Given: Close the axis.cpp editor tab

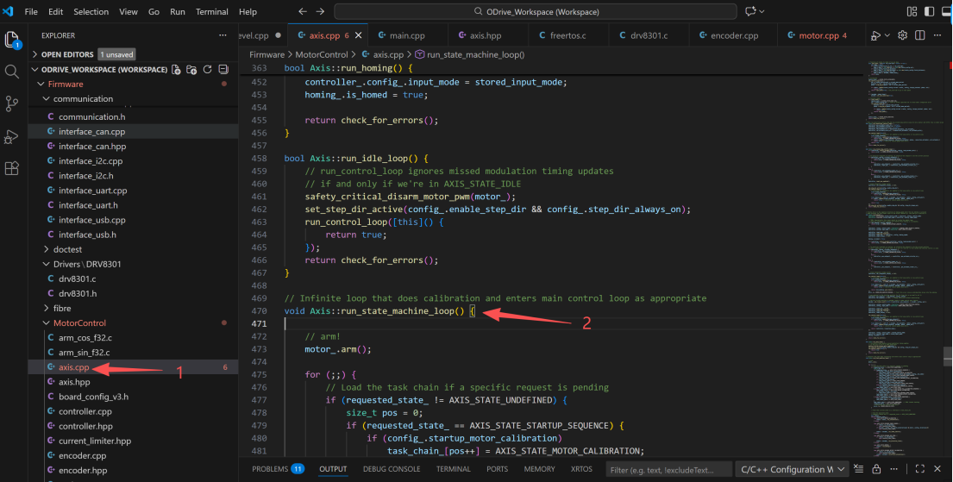Looking at the screenshot, I should pyautogui.click(x=359, y=35).
